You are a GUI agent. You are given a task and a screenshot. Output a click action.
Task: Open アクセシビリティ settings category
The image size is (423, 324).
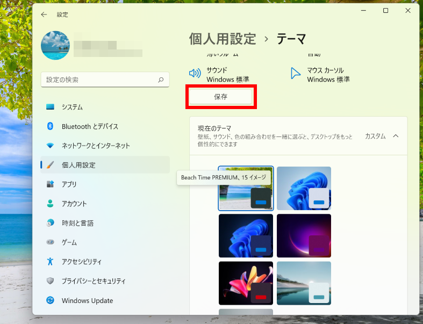pyautogui.click(x=105, y=262)
